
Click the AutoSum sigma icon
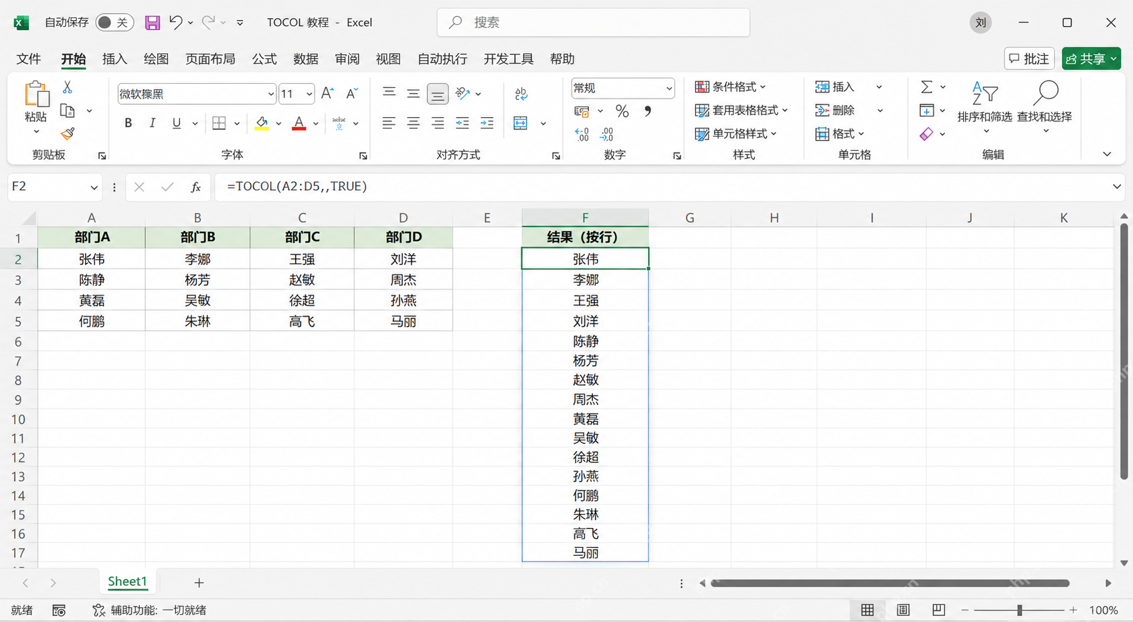927,87
